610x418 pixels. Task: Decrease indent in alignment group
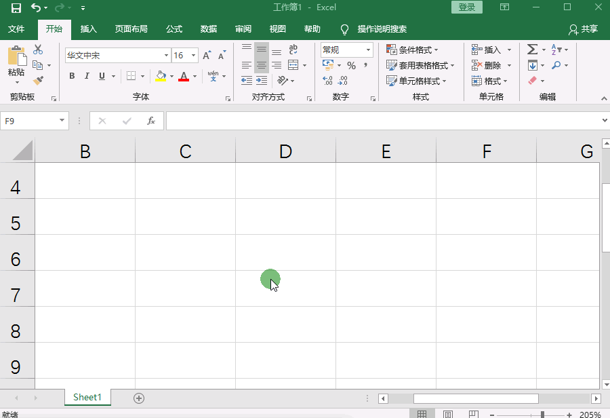pos(247,81)
